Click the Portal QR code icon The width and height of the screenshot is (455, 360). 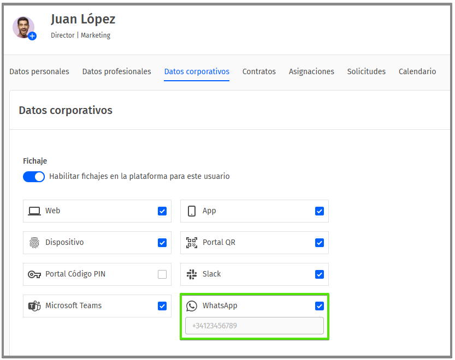point(192,243)
